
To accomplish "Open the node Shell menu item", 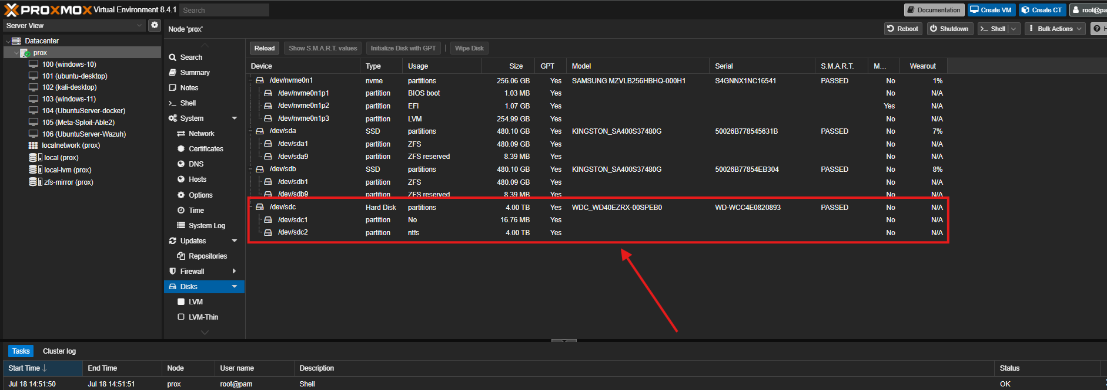I will pos(188,103).
